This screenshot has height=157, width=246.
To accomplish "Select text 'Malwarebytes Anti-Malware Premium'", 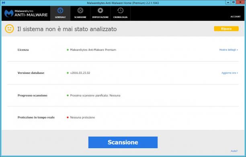I will [93, 50].
